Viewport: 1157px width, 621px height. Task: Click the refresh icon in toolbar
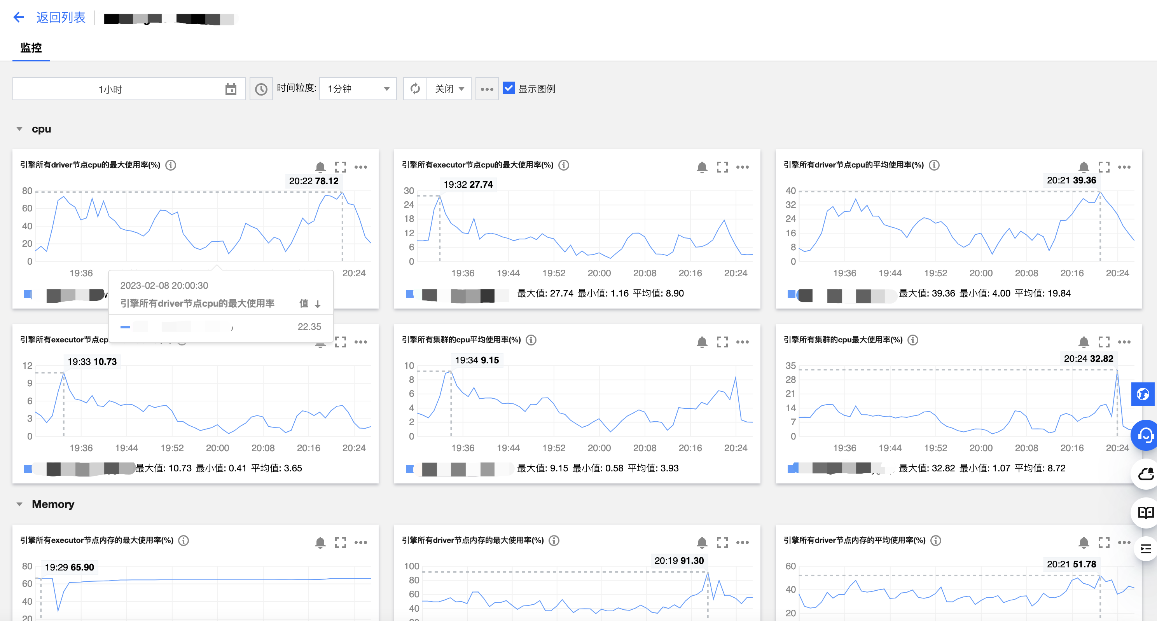point(415,89)
